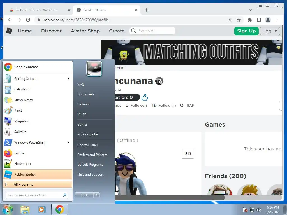Open the Chrome three-dot menu
This screenshot has width=287, height=215.
[x=277, y=20]
